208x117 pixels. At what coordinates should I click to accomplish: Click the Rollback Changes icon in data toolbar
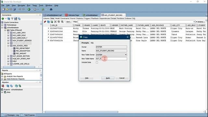pyautogui.click(x=62, y=22)
